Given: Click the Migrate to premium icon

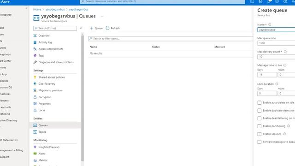Looking at the screenshot, I should click(x=35, y=90).
